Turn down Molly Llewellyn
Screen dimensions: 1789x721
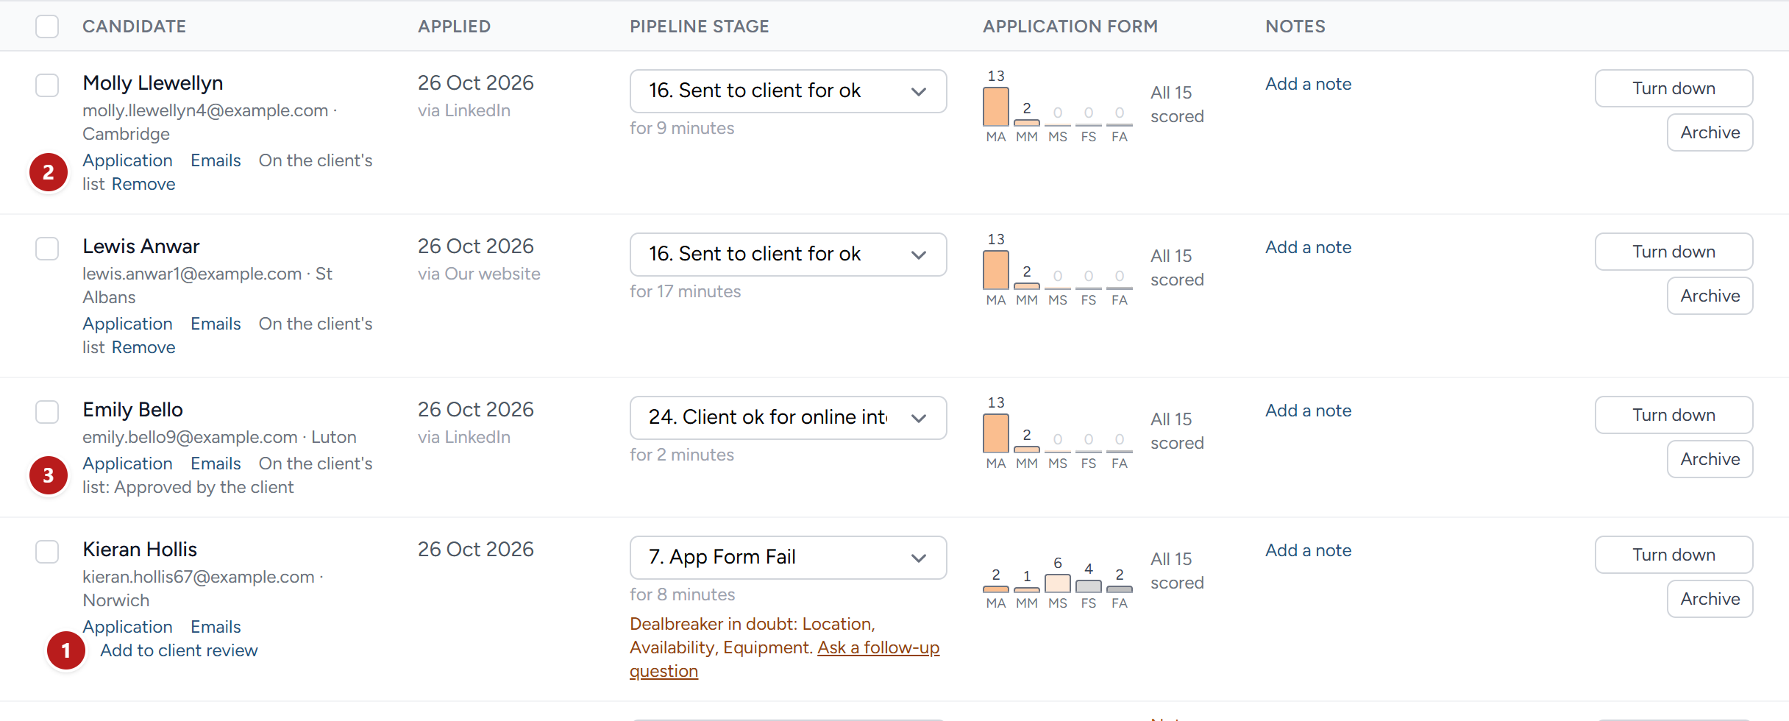[1674, 88]
